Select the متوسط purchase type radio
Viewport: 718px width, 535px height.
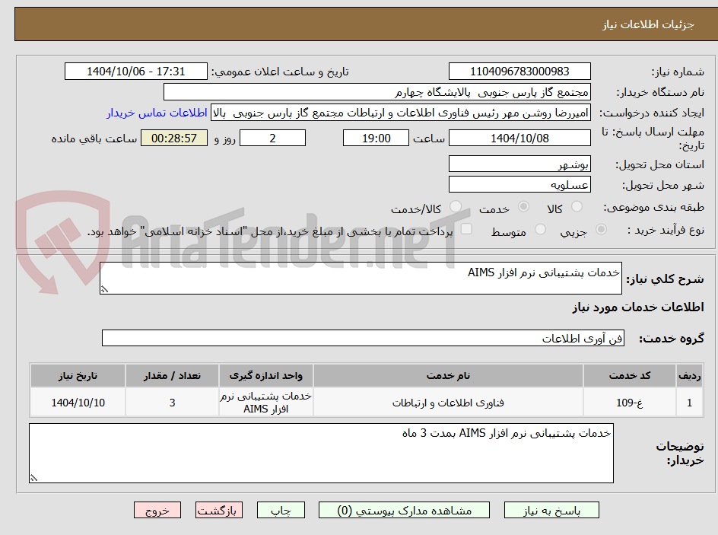540,229
